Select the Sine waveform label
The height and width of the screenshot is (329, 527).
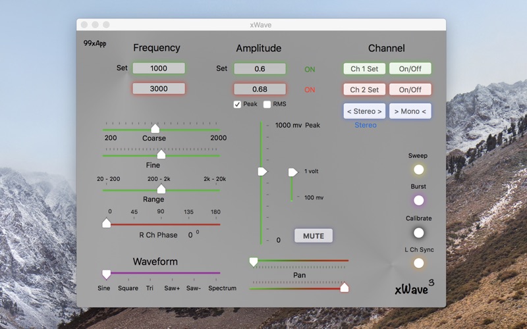pos(104,288)
